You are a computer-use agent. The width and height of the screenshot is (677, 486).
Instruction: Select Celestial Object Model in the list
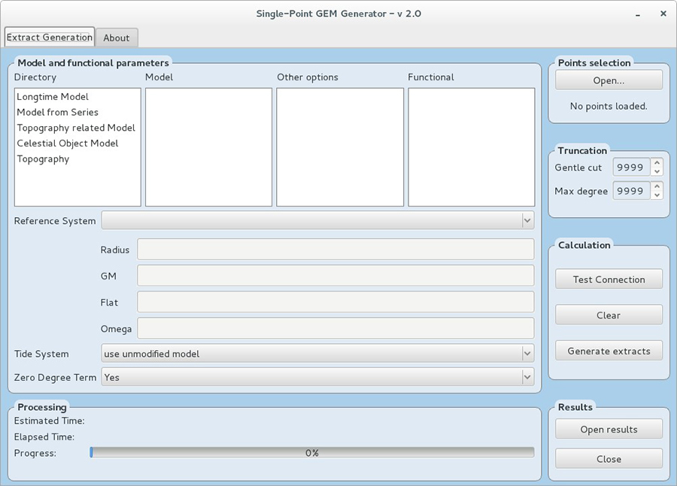(x=68, y=143)
